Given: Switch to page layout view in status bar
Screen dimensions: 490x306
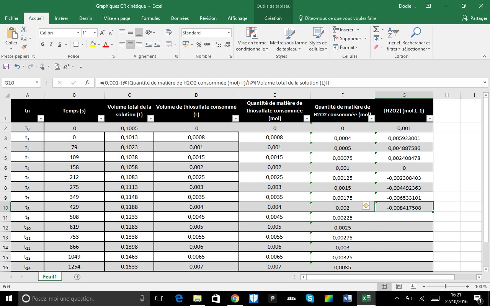Looking at the screenshot, I should (399, 286).
